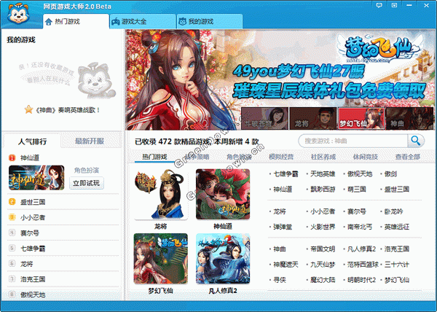Select the 梦幻飞仙 banner thumbnail

(x=361, y=119)
